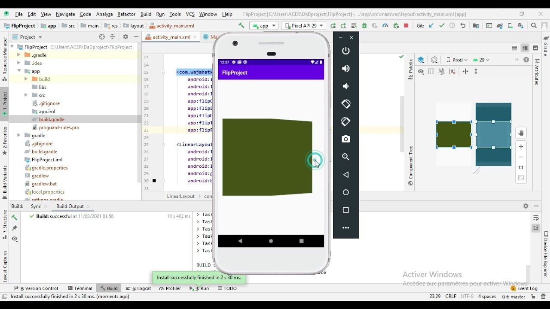Expand the .gradle folder

point(19,55)
